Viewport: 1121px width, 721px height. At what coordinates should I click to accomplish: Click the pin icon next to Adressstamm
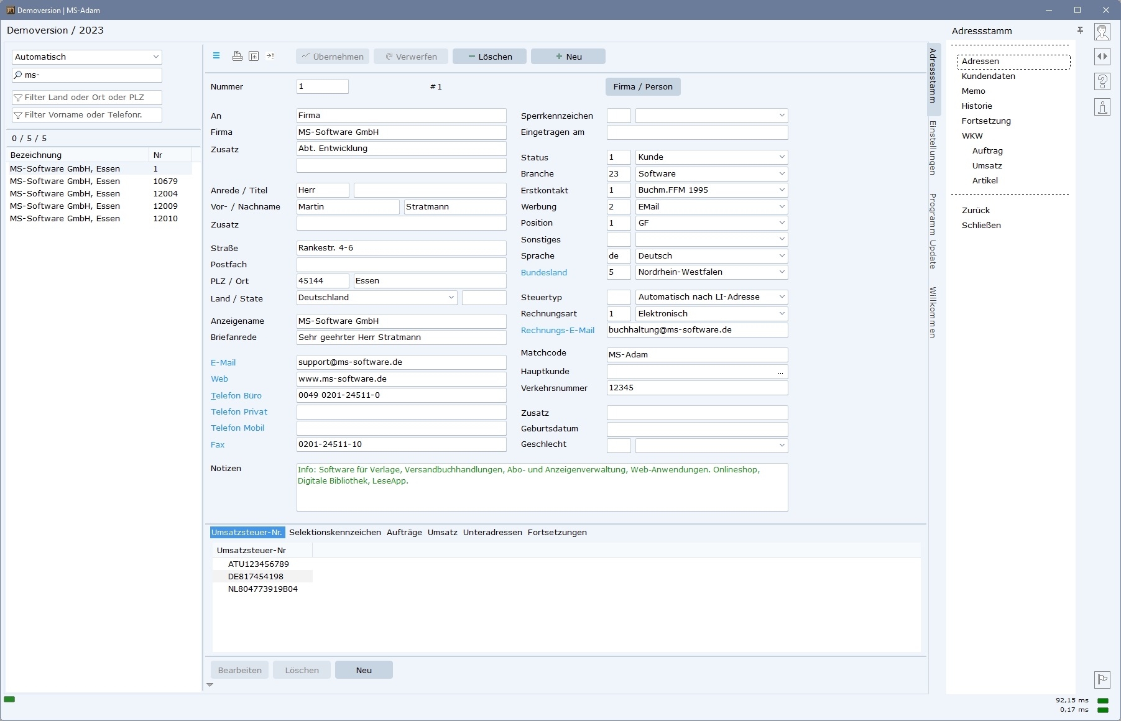[1080, 30]
